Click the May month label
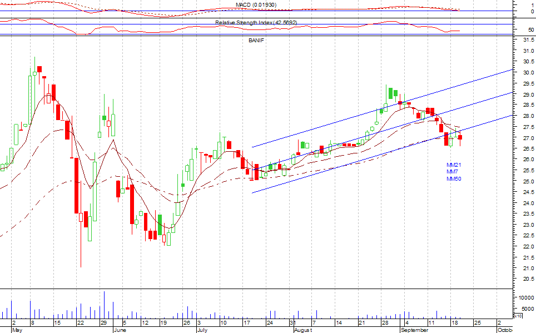The height and width of the screenshot is (333, 536). click(17, 330)
